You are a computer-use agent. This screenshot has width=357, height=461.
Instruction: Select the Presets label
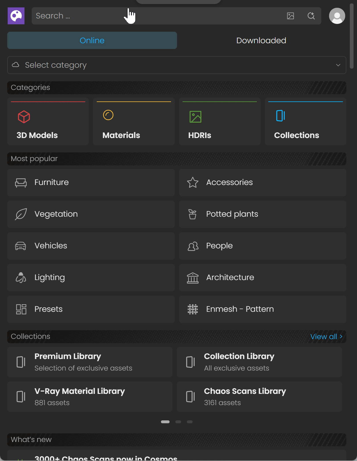click(x=48, y=309)
